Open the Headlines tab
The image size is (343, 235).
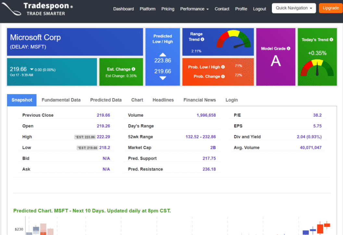click(x=163, y=100)
